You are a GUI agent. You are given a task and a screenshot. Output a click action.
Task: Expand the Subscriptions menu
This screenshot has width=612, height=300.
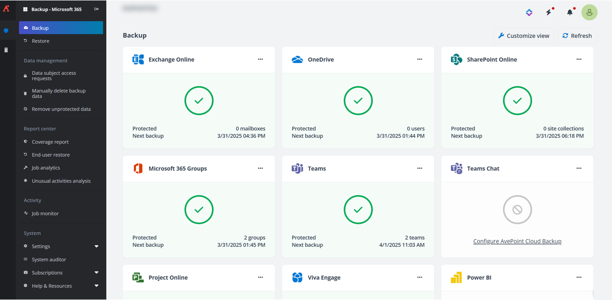[x=96, y=272]
